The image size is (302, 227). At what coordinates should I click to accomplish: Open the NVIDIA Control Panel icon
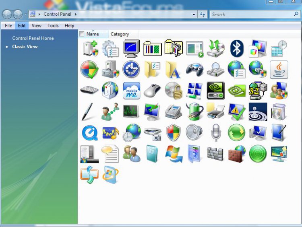coord(215,91)
